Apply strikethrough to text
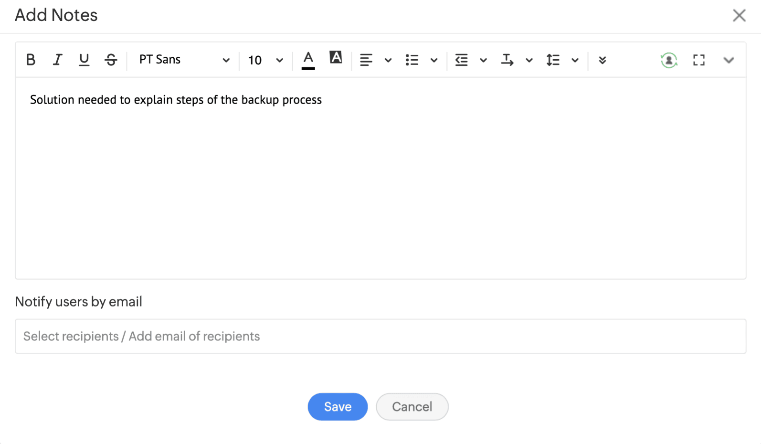The image size is (761, 444). click(x=111, y=60)
